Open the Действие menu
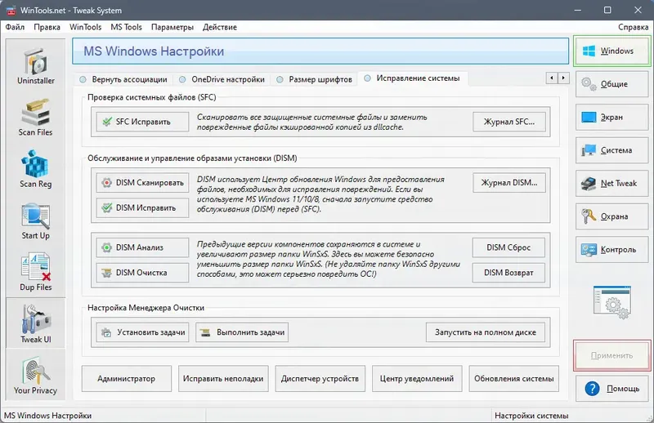This screenshot has width=654, height=423. click(x=220, y=27)
